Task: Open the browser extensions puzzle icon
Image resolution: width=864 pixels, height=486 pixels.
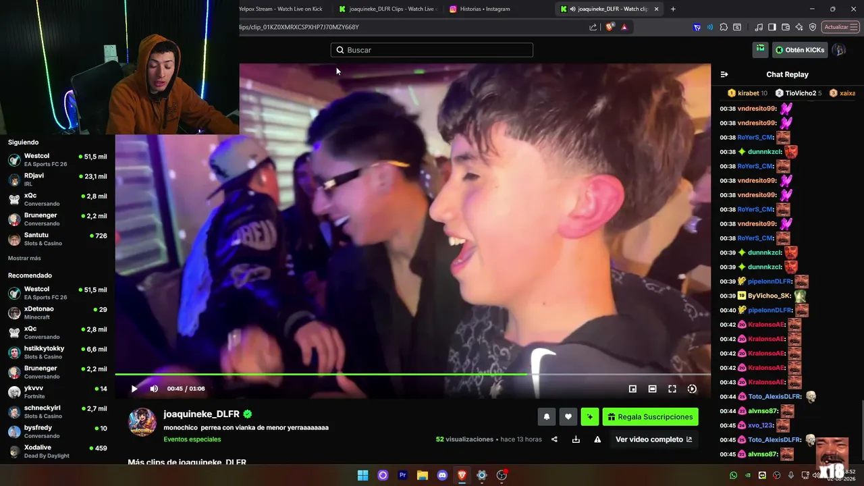Action: tap(724, 27)
